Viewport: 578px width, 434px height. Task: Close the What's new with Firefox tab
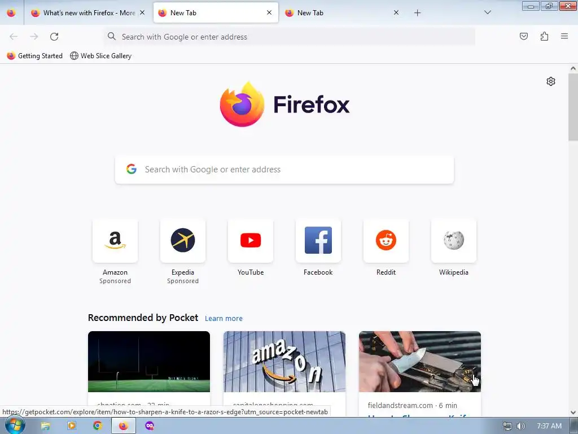tap(142, 12)
